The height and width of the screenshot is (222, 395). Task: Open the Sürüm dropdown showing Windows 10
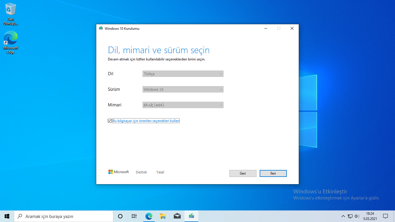(x=183, y=89)
